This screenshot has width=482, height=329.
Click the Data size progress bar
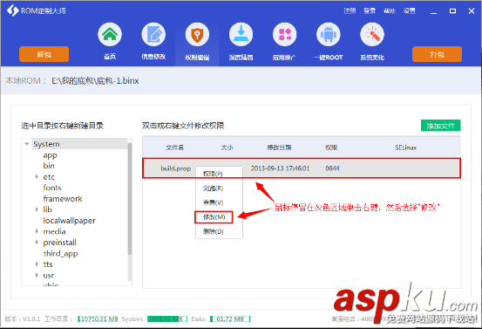pyautogui.click(x=230, y=319)
